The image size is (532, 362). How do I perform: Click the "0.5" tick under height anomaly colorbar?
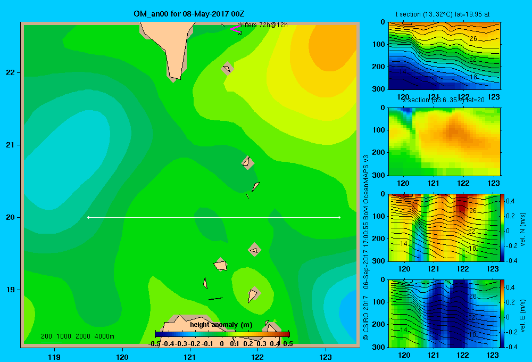click(288, 344)
